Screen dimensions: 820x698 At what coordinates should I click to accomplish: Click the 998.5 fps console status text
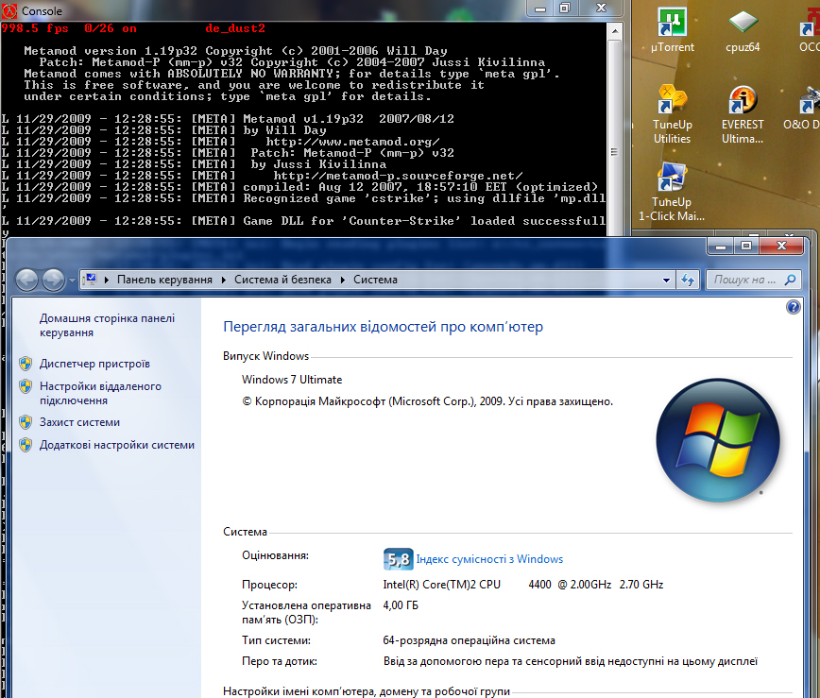(x=35, y=28)
